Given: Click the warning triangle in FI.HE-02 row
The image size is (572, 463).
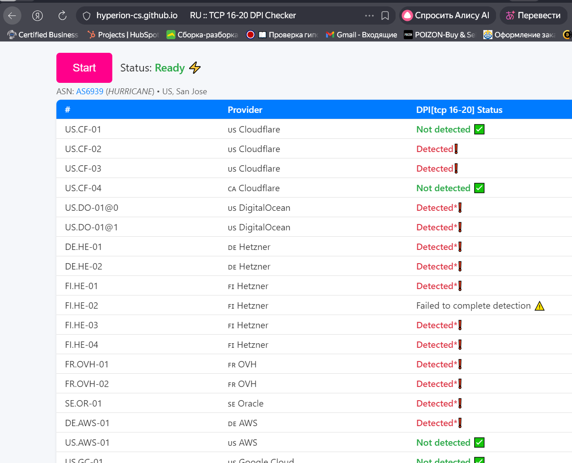Looking at the screenshot, I should pyautogui.click(x=540, y=306).
